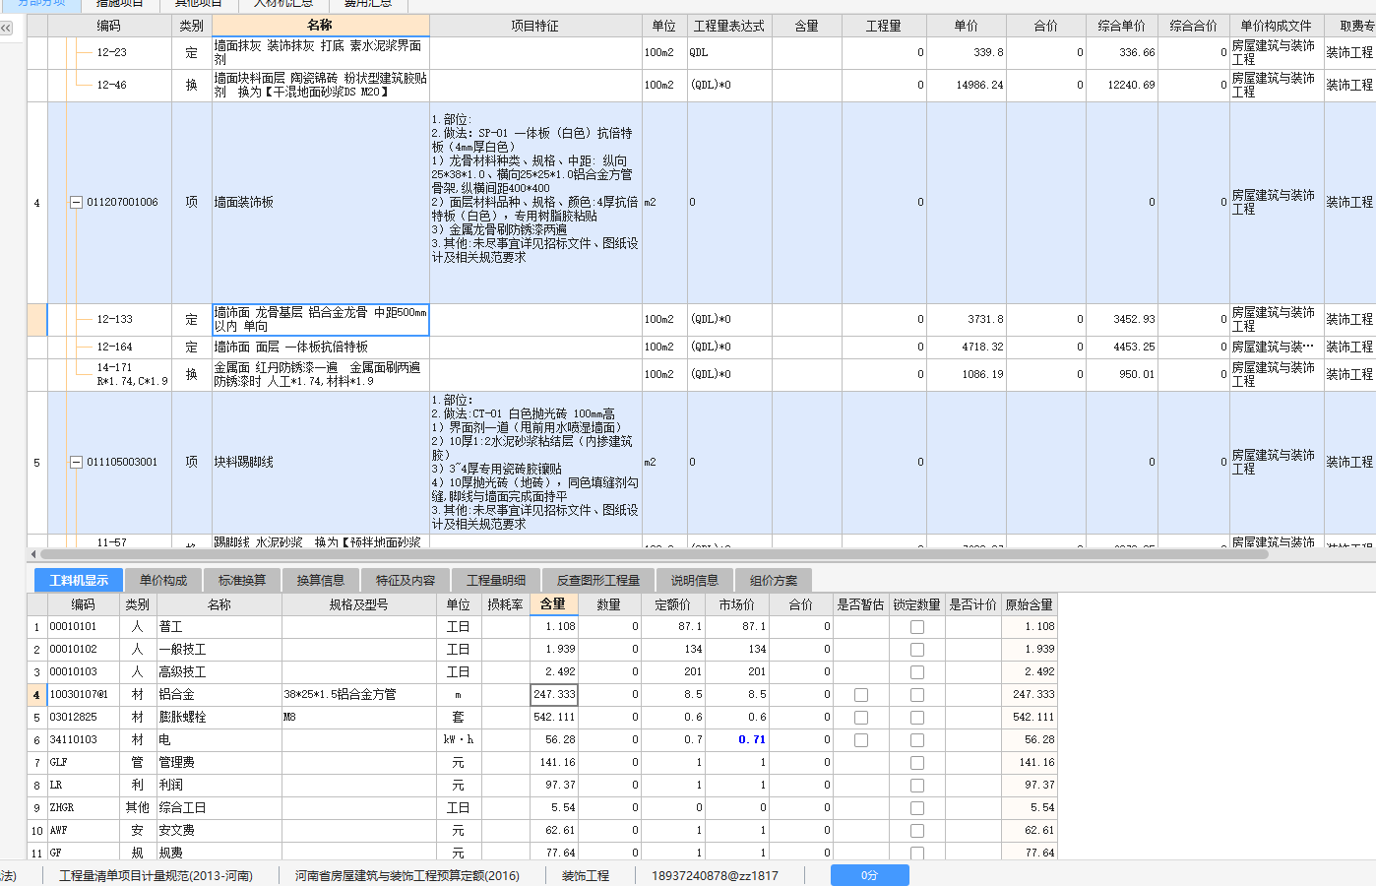The width and height of the screenshot is (1376, 886).
Task: Click the 名称 column header in upper table
Action: coord(320,26)
